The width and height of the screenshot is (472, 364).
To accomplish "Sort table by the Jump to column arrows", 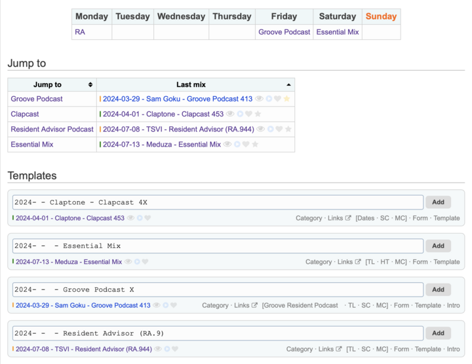I will tap(90, 84).
